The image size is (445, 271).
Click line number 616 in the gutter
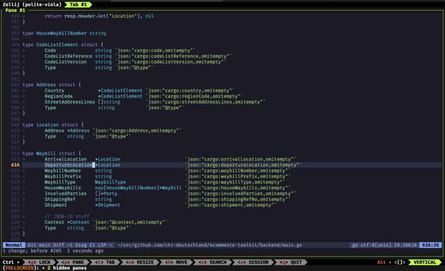coord(15,165)
